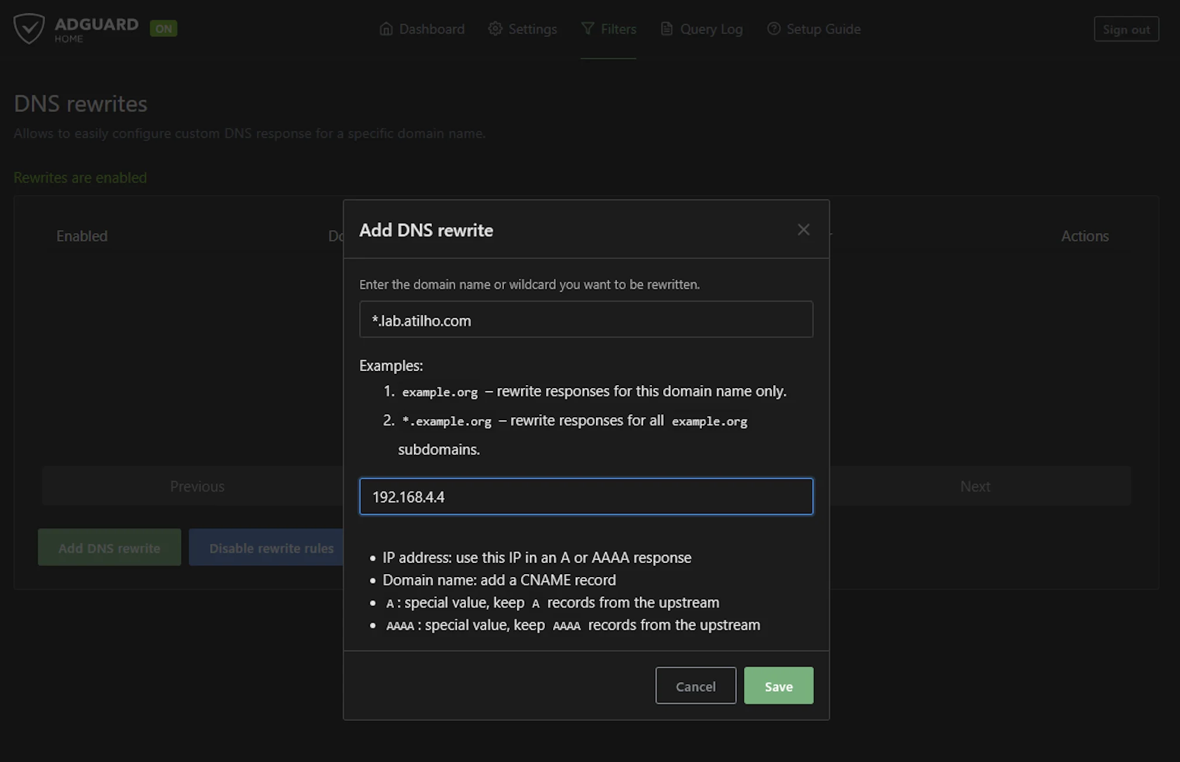Viewport: 1180px width, 762px height.
Task: Click the Add DNS rewrite button
Action: pyautogui.click(x=109, y=547)
